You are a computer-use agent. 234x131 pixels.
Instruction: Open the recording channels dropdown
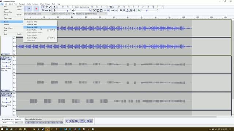tap(62, 14)
